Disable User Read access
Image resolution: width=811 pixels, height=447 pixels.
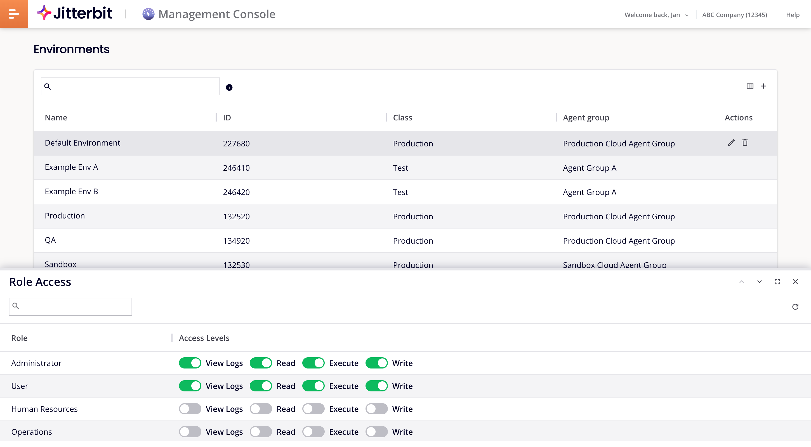click(x=261, y=386)
